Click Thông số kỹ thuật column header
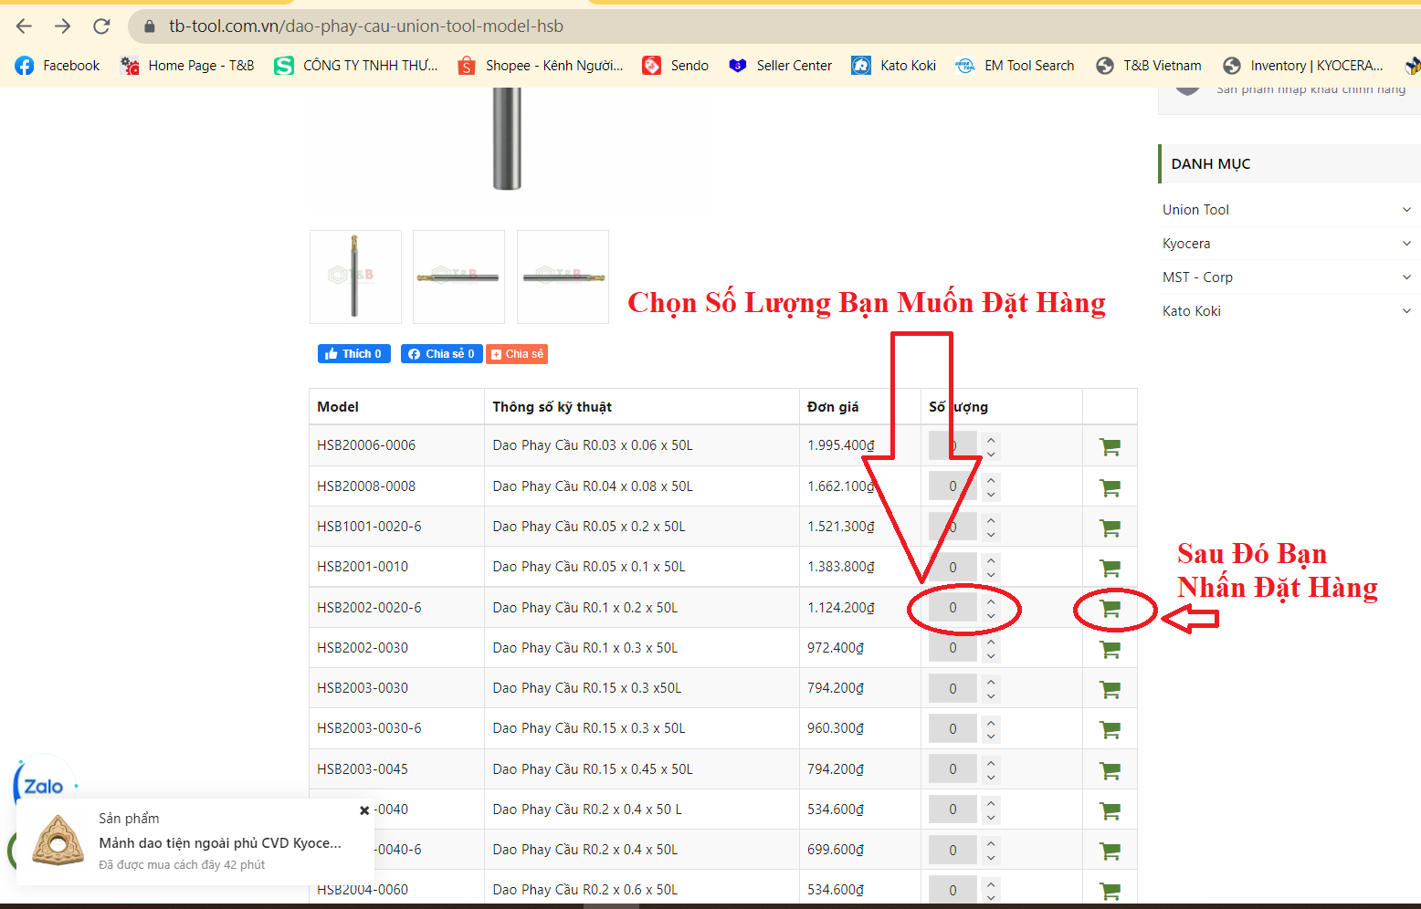1421x909 pixels. coord(552,407)
